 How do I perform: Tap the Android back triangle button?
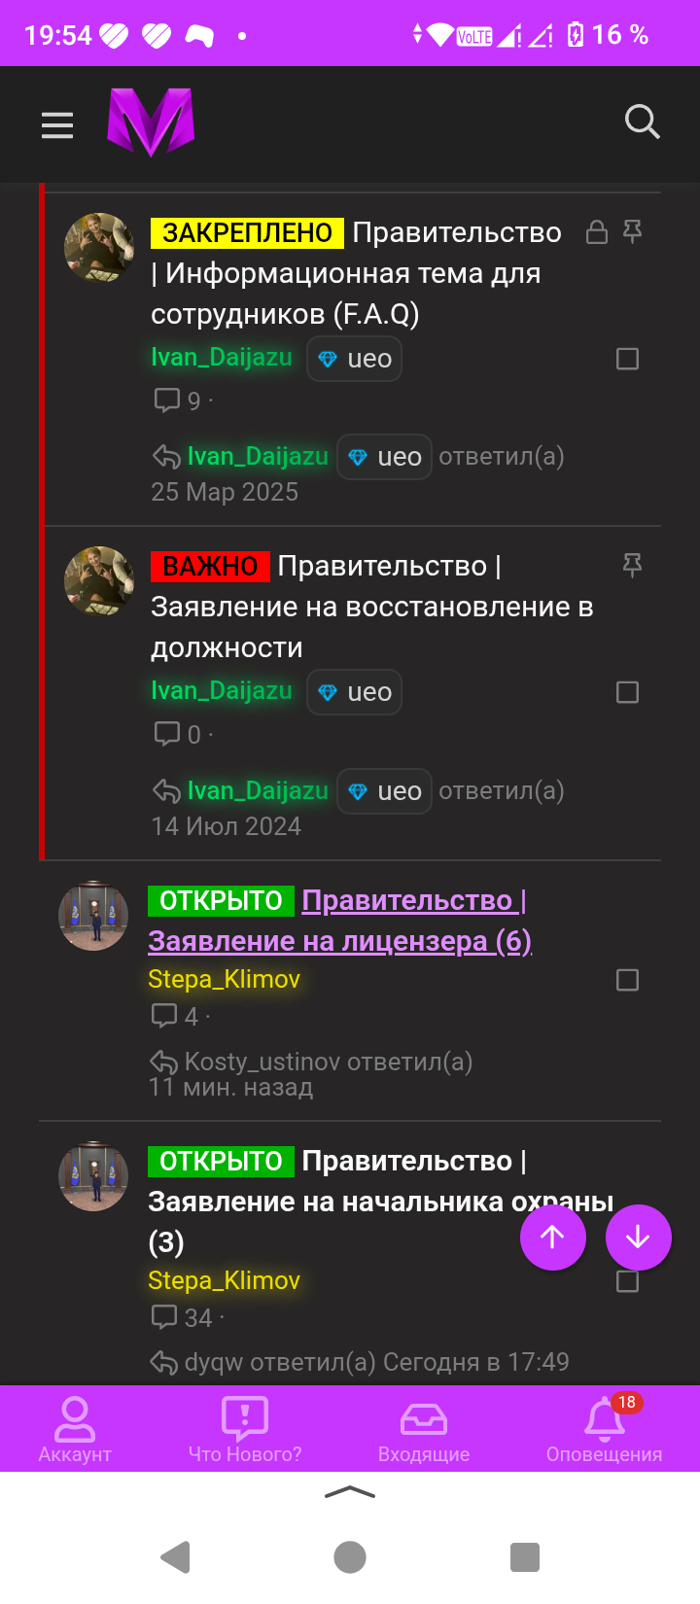point(175,1556)
